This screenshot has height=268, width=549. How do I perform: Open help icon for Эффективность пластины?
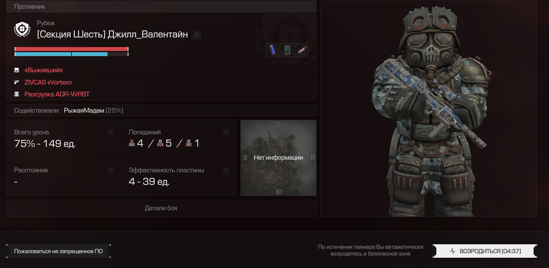[x=226, y=170]
